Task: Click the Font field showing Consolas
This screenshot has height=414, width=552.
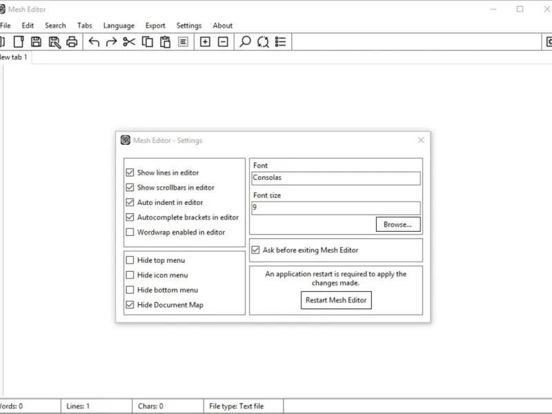Action: pyautogui.click(x=336, y=178)
